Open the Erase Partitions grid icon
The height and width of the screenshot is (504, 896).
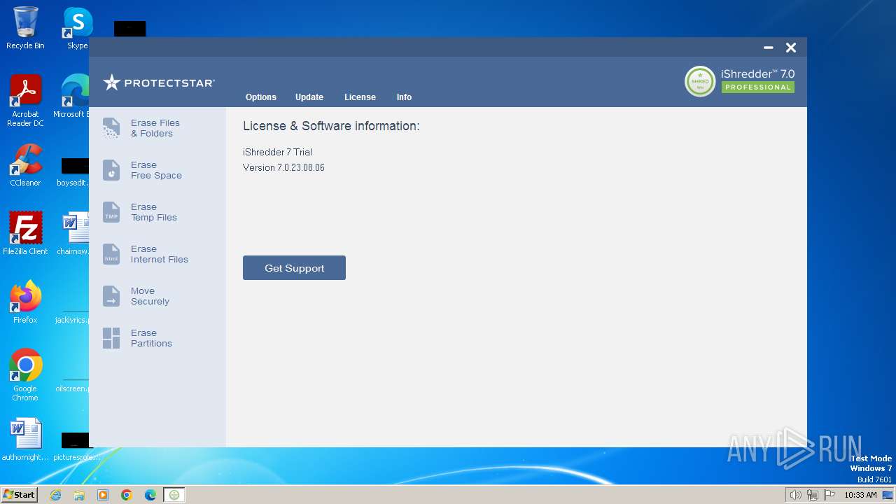[111, 338]
